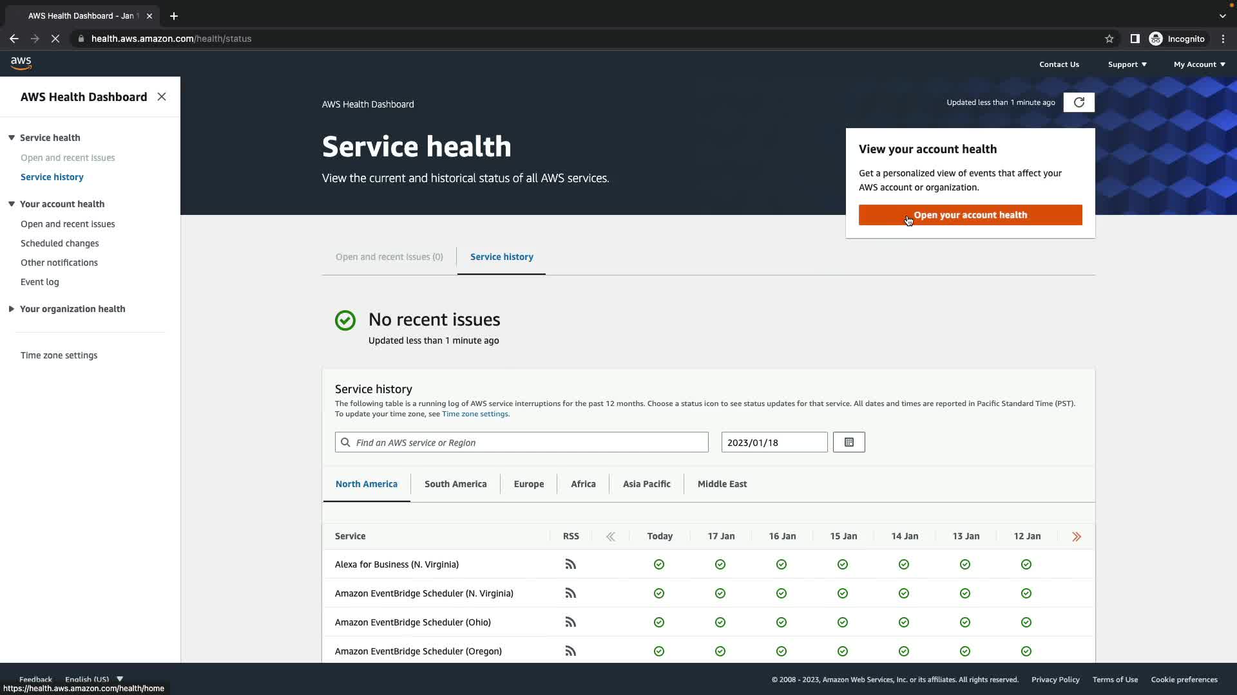Open the My Account dropdown
Screen dimensions: 1237x695
click(1199, 64)
